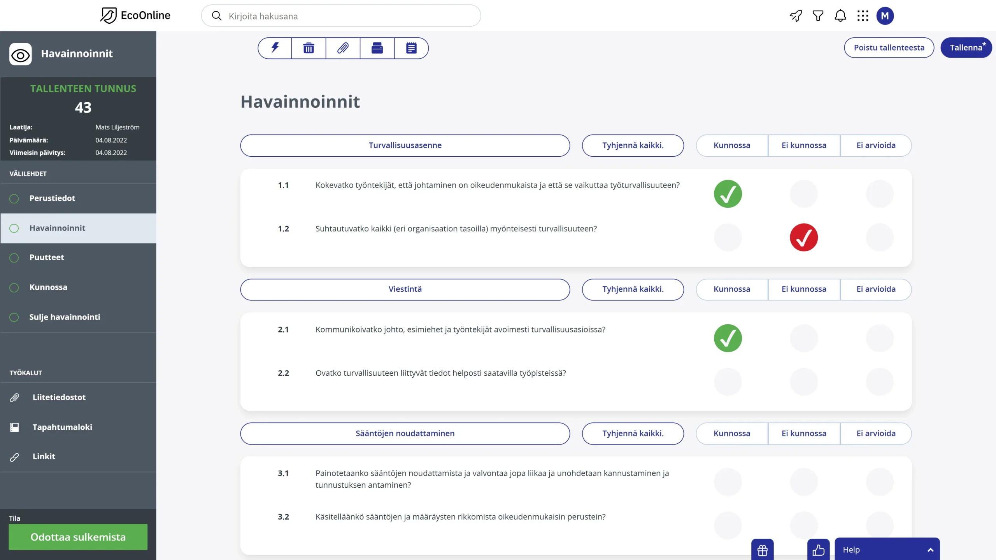Click the EcoOnline logo

(135, 16)
